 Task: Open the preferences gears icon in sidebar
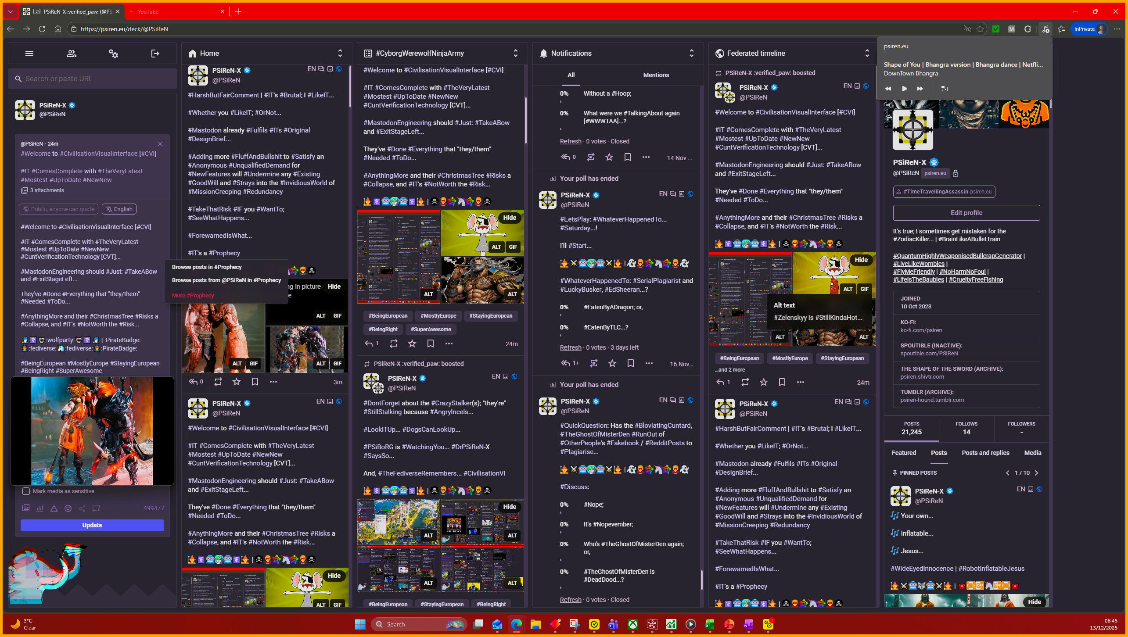[x=113, y=54]
